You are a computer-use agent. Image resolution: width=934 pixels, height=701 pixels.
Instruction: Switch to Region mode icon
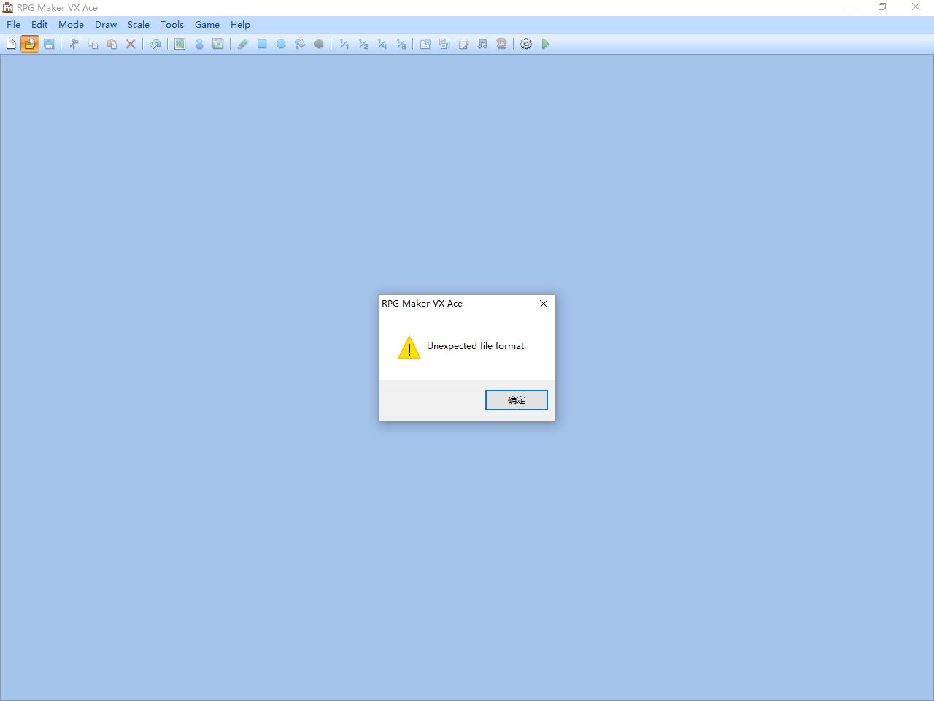[217, 44]
